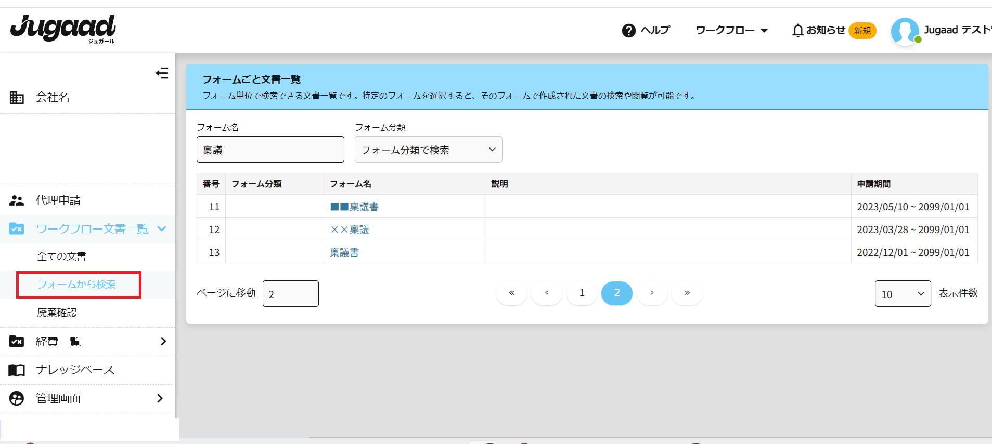The width and height of the screenshot is (992, 444).
Task: Open notifications via the bell icon
Action: coord(797,31)
